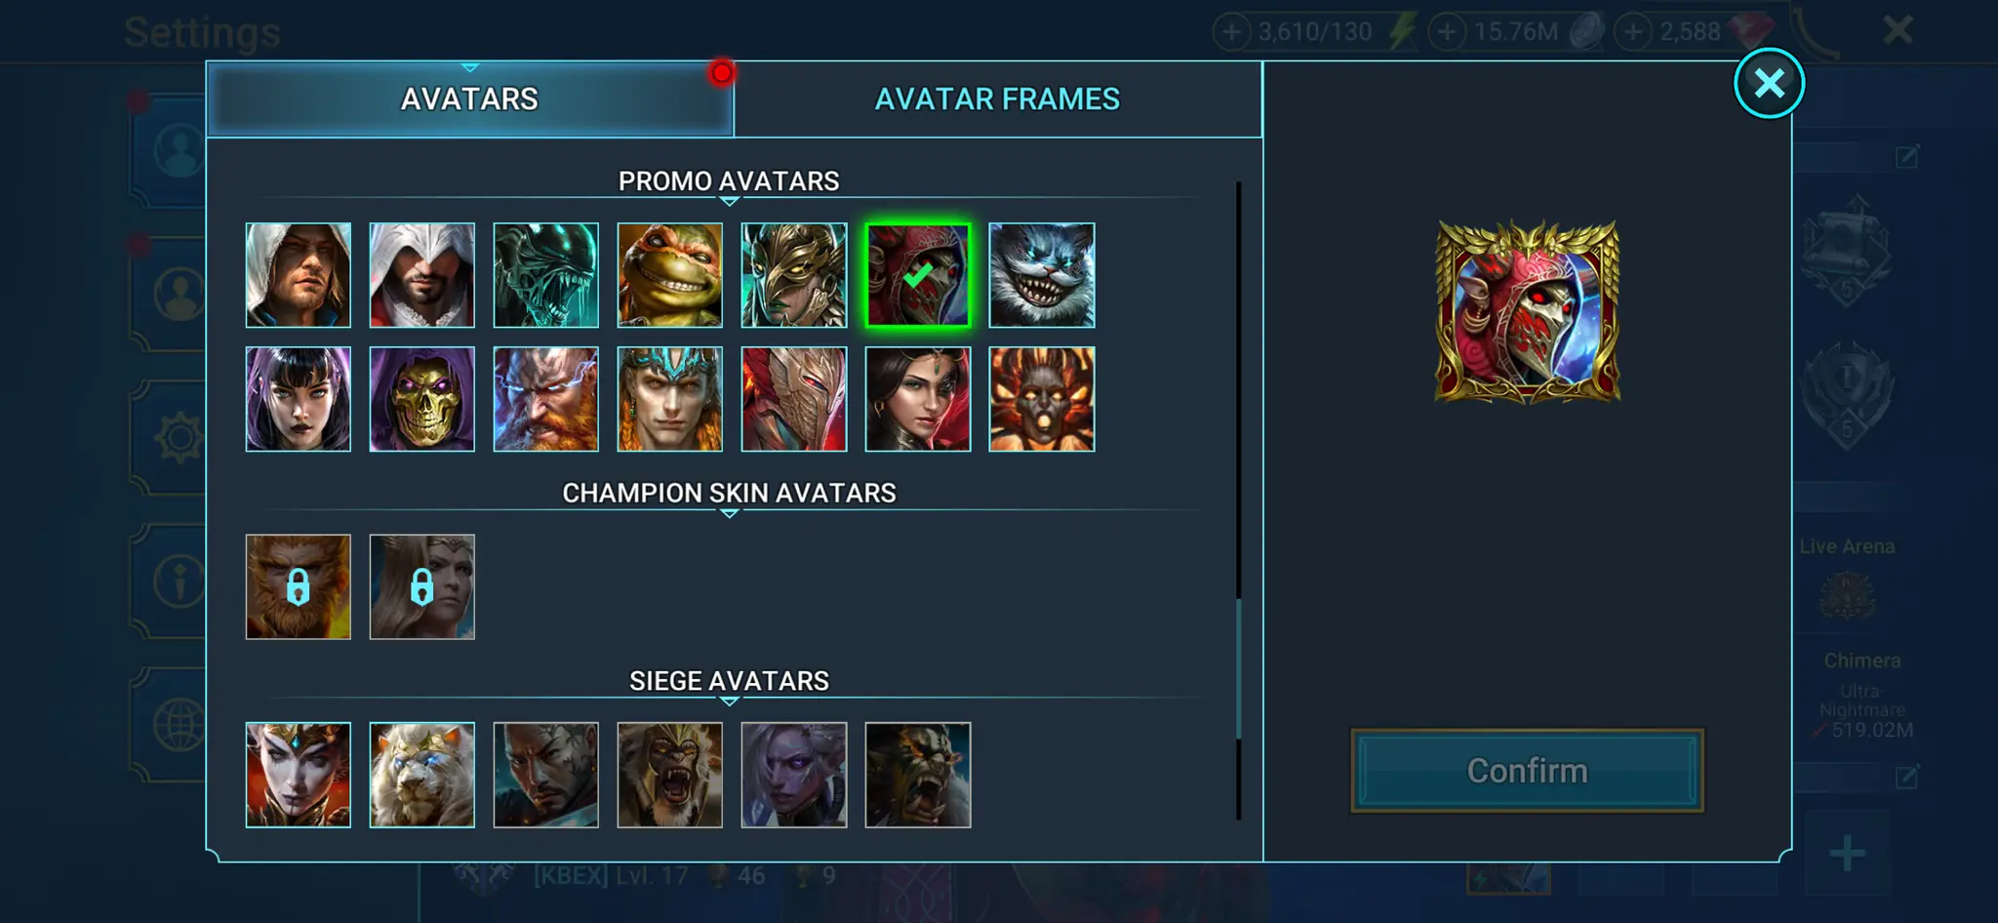The image size is (1998, 923).
Task: Open the Avatars tab
Action: click(469, 99)
